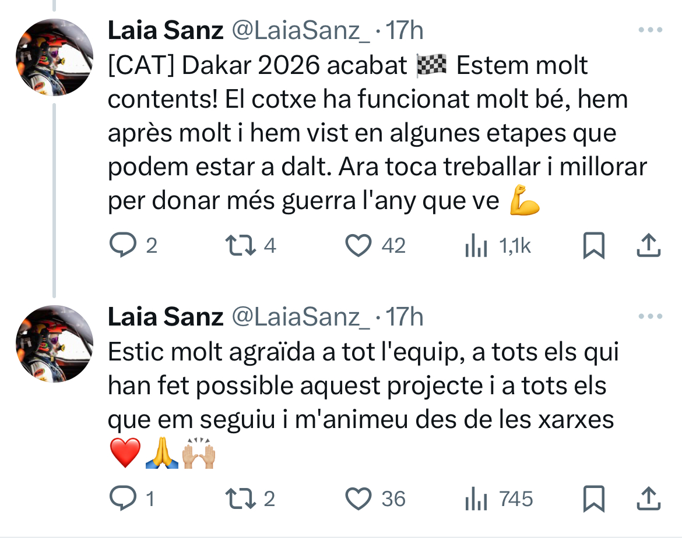Viewport: 682px width, 541px height.
Task: View analytics for the 745-view tweet
Action: 476,500
